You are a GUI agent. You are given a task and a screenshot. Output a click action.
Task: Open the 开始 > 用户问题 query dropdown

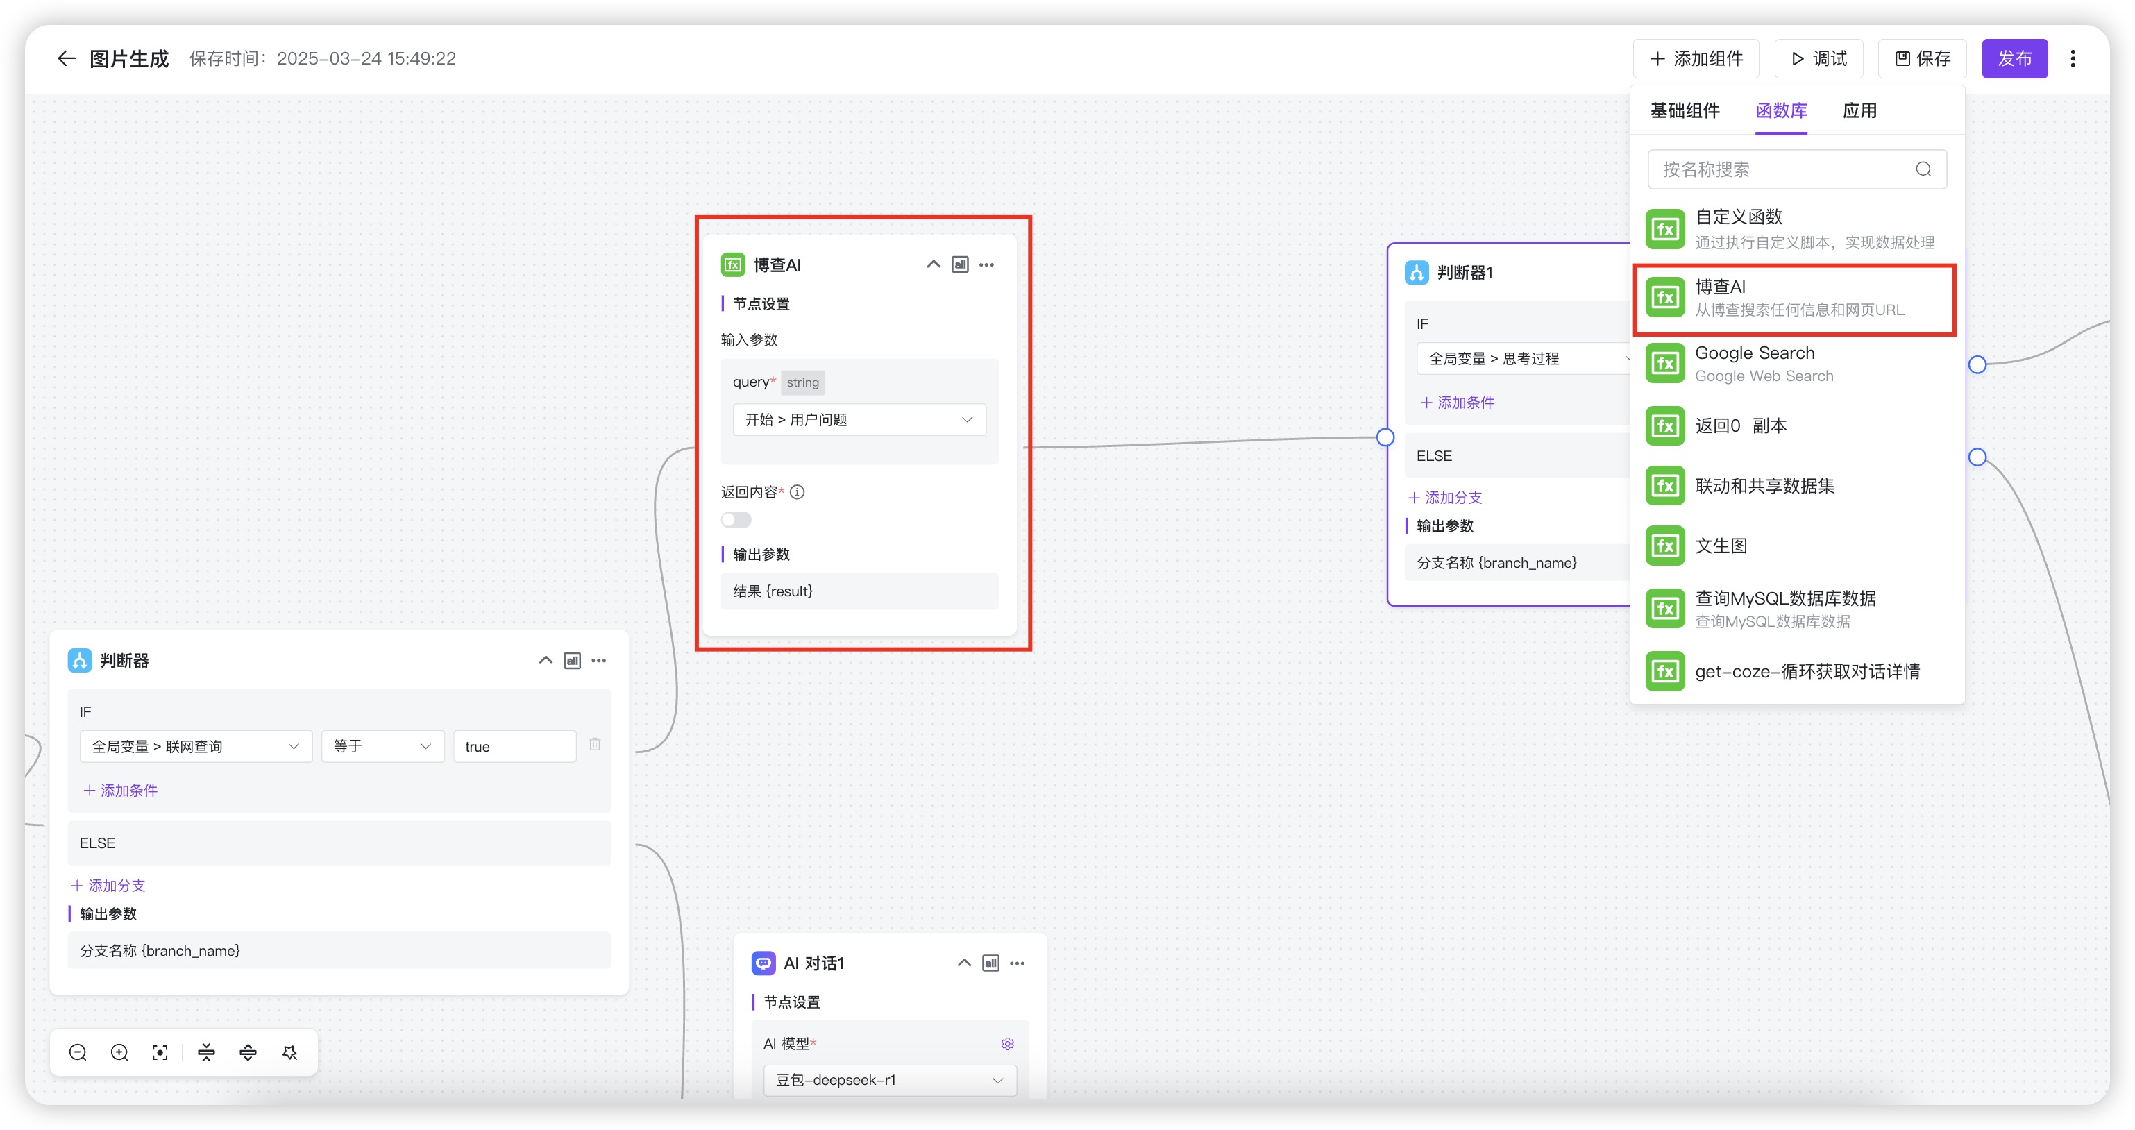(859, 419)
